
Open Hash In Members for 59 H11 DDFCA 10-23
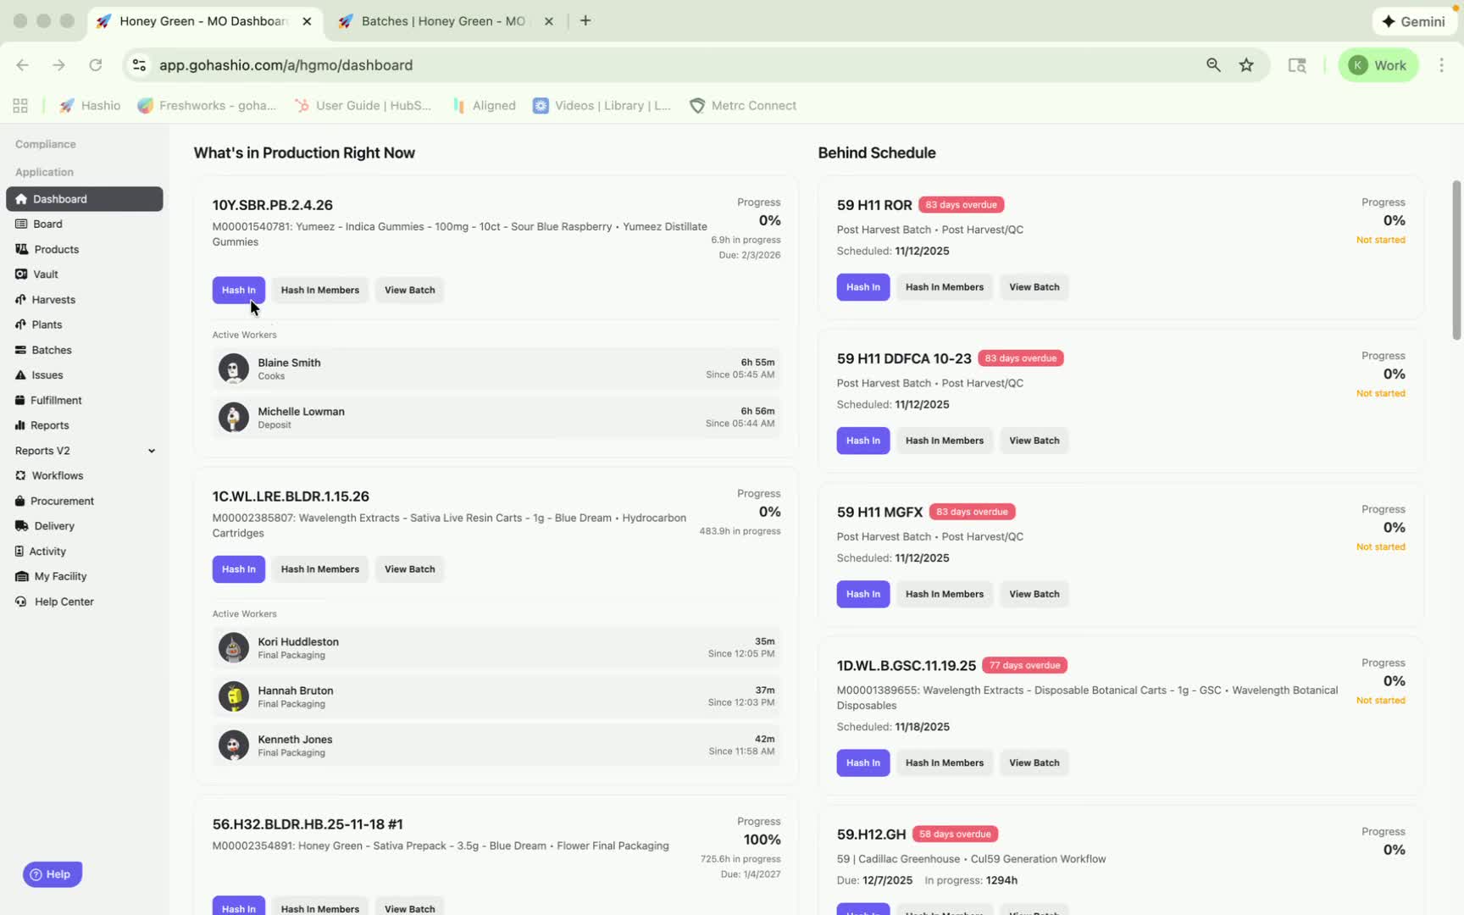945,441
